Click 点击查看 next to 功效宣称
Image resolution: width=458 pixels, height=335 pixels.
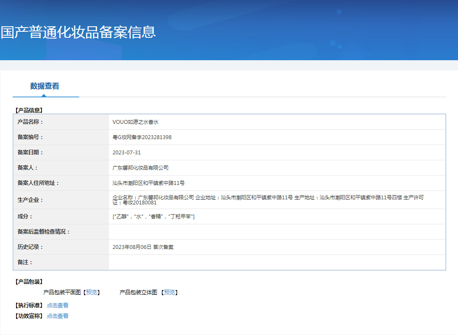[57, 316]
